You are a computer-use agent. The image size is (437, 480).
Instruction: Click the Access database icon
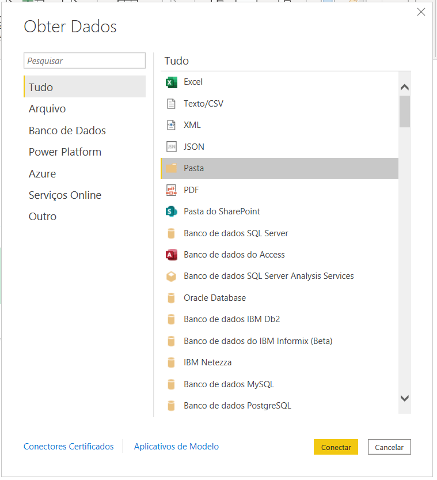click(171, 255)
